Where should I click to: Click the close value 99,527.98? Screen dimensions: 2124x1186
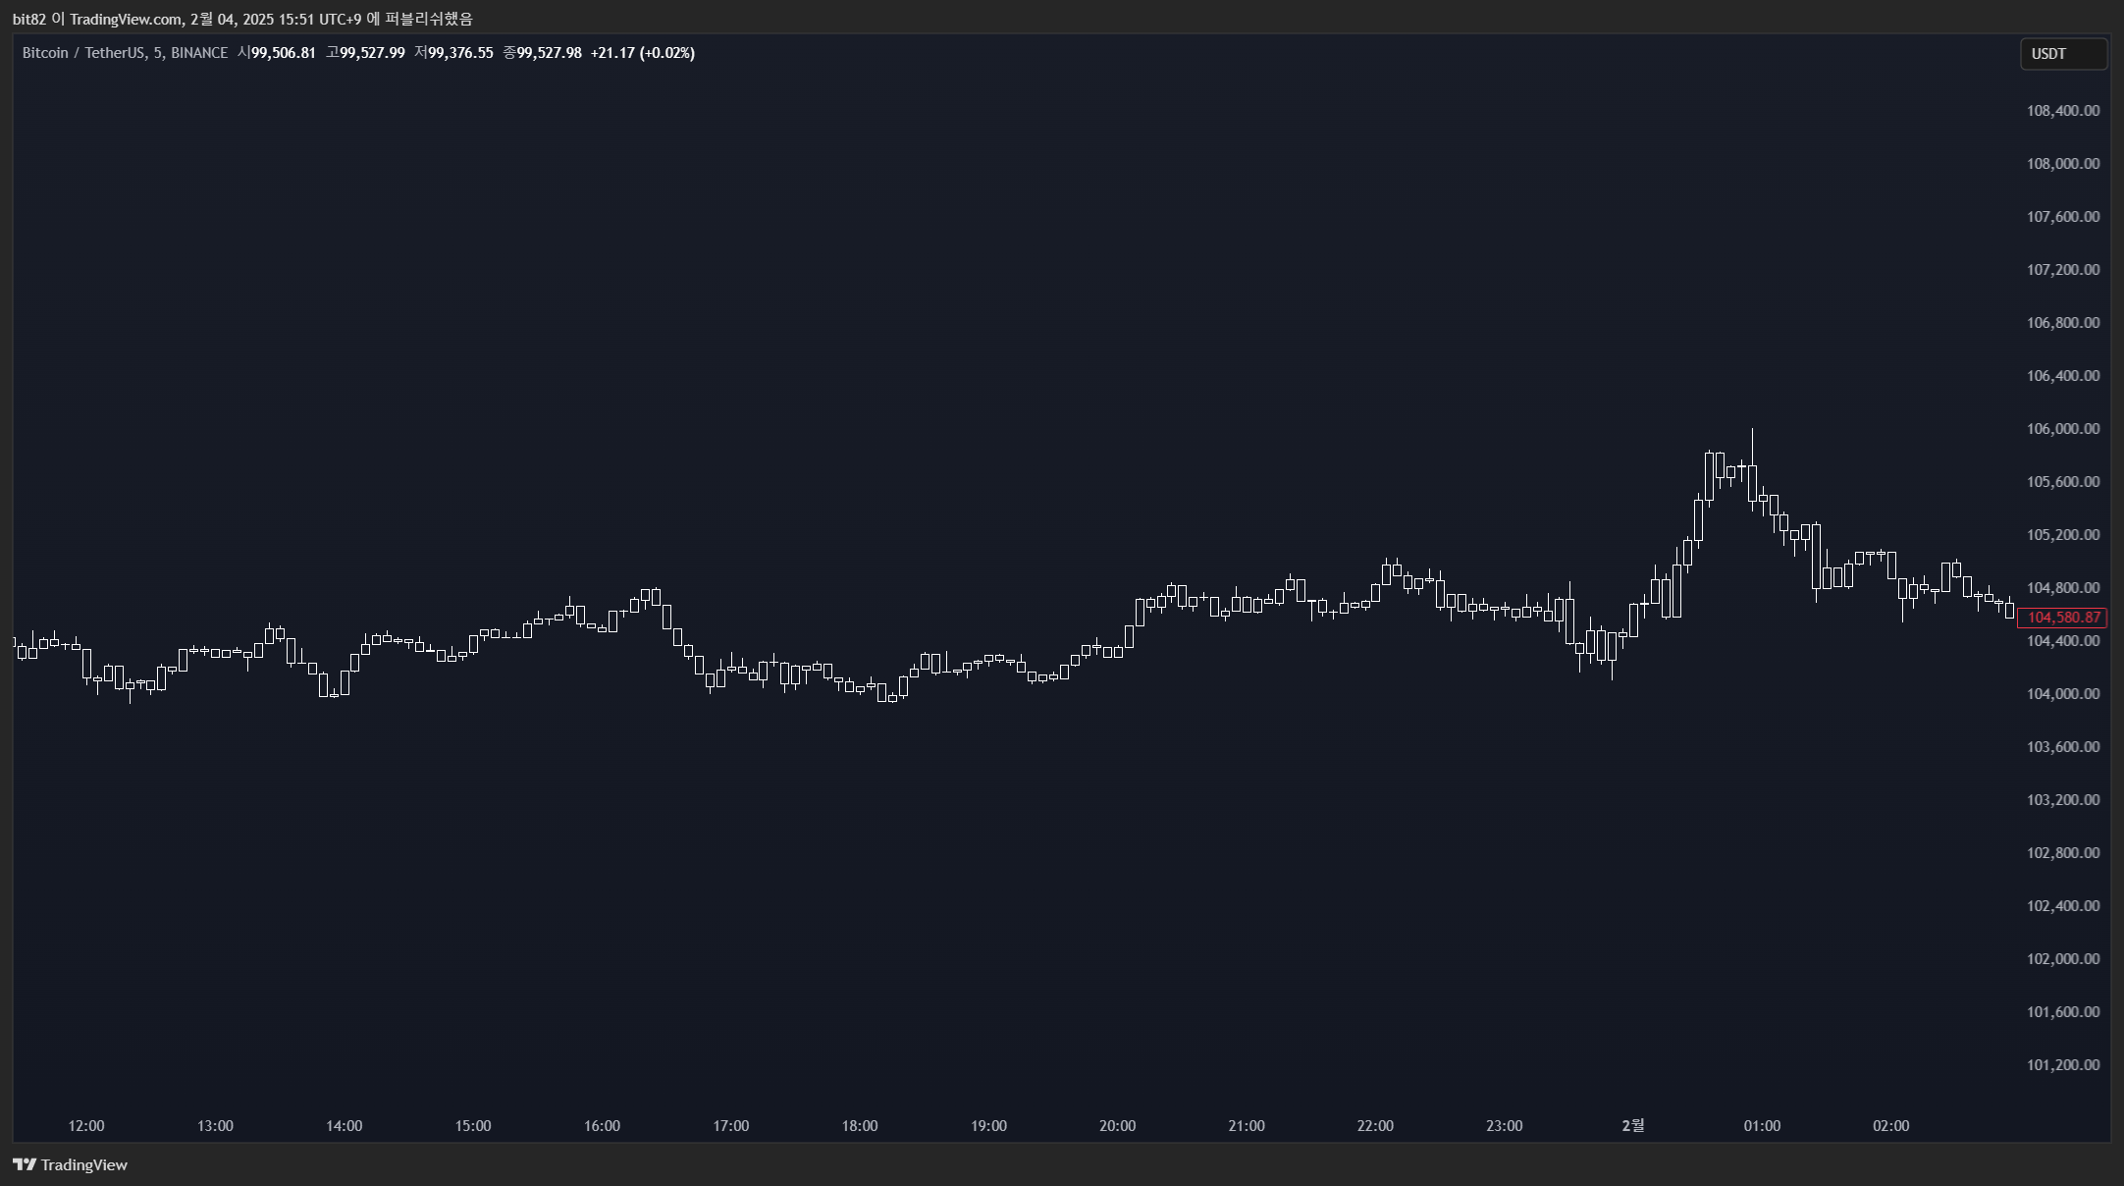(x=550, y=53)
